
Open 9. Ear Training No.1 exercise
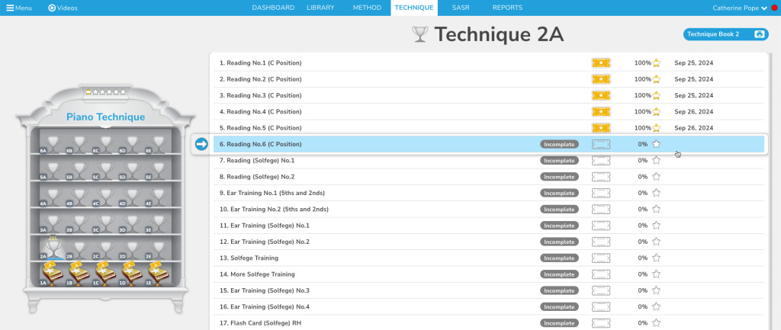(274, 193)
